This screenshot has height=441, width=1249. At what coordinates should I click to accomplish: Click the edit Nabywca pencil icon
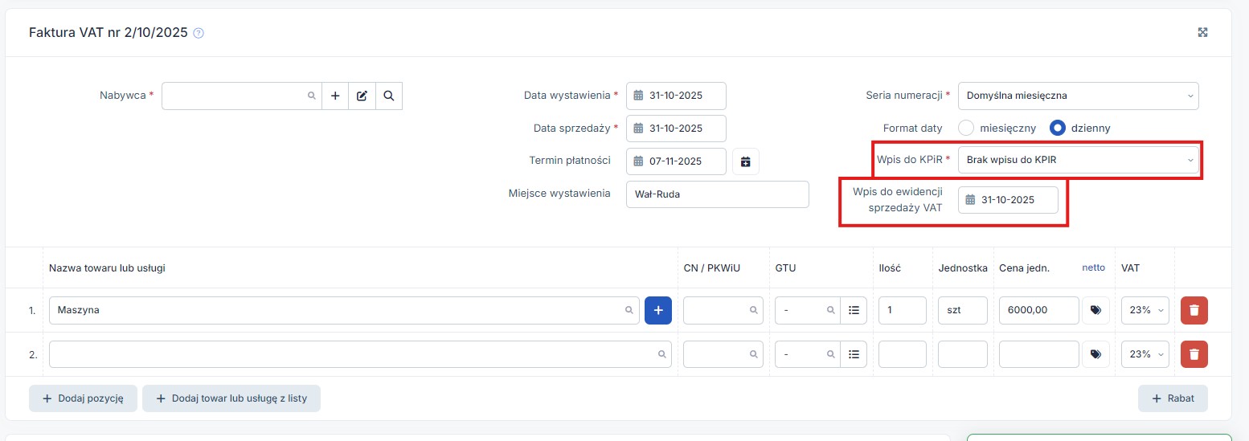[x=362, y=96]
